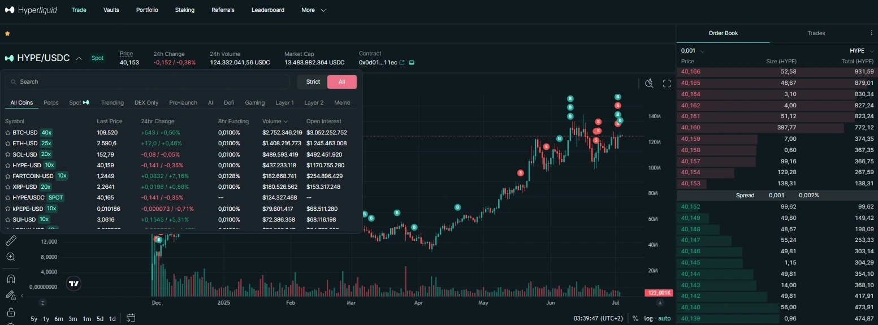Viewport: 878px width, 325px height.
Task: Favorite SOL-USD with its star
Action: coord(7,154)
